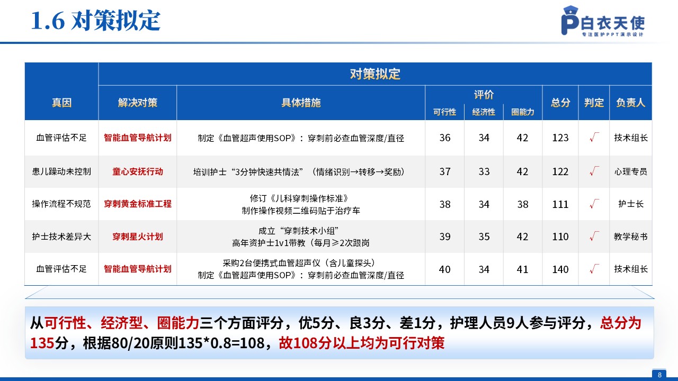The width and height of the screenshot is (678, 381).
Task: Click total score 140
Action: point(560,269)
